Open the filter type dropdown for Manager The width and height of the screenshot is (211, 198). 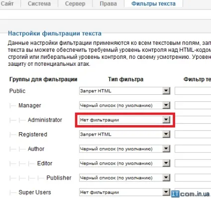pos(125,105)
